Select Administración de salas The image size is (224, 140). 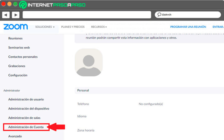[24, 118]
